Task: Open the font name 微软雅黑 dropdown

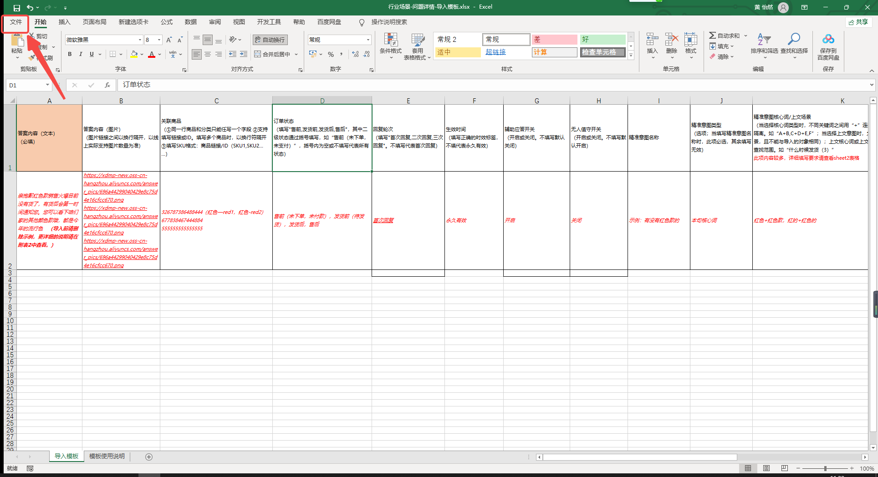Action: pyautogui.click(x=140, y=40)
